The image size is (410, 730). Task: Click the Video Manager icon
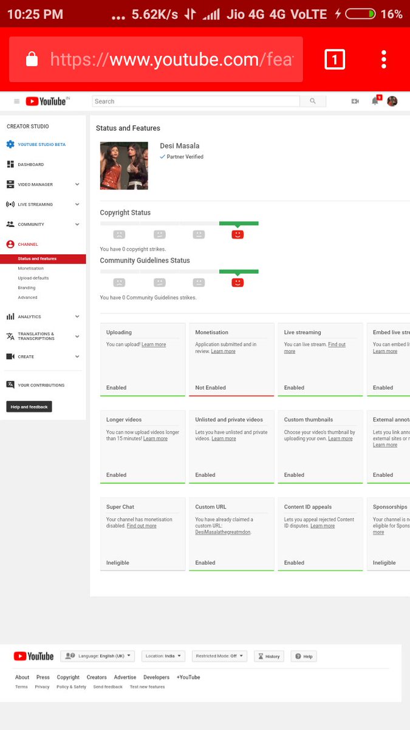[10, 184]
